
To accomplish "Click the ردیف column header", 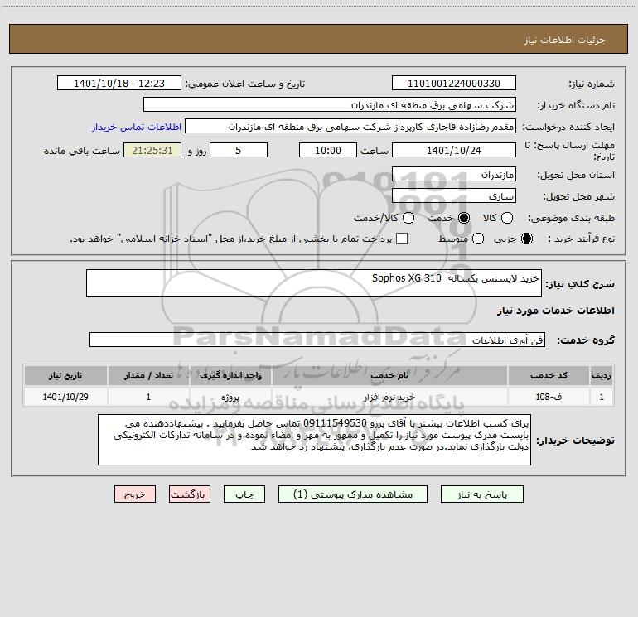I will (x=602, y=375).
